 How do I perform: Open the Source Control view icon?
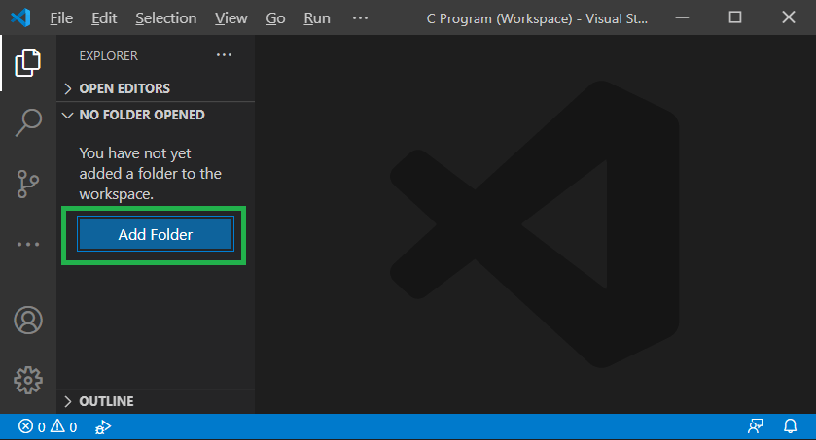[x=28, y=184]
